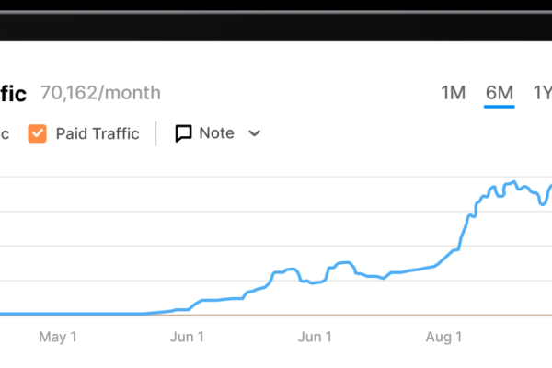Click the blue underline beneath 6M
This screenshot has height=368, width=552.
[x=500, y=107]
